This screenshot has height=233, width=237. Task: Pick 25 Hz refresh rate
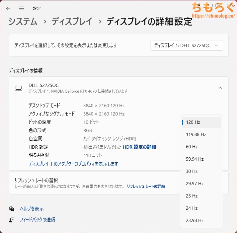(x=201, y=196)
